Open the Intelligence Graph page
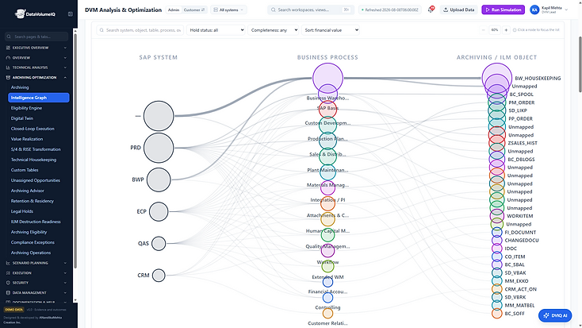This screenshot has height=328, width=582. pyautogui.click(x=39, y=98)
